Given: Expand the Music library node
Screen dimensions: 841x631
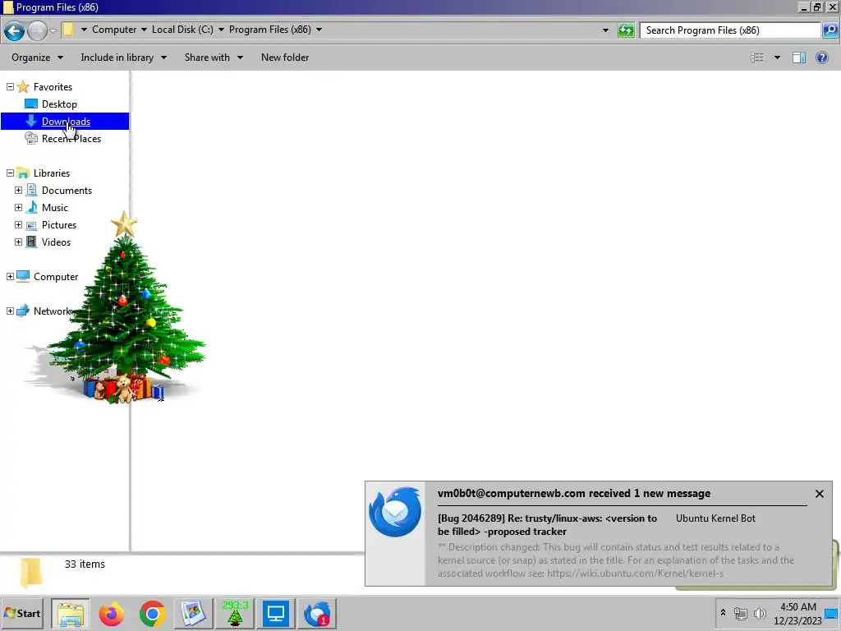Looking at the screenshot, I should tap(18, 207).
